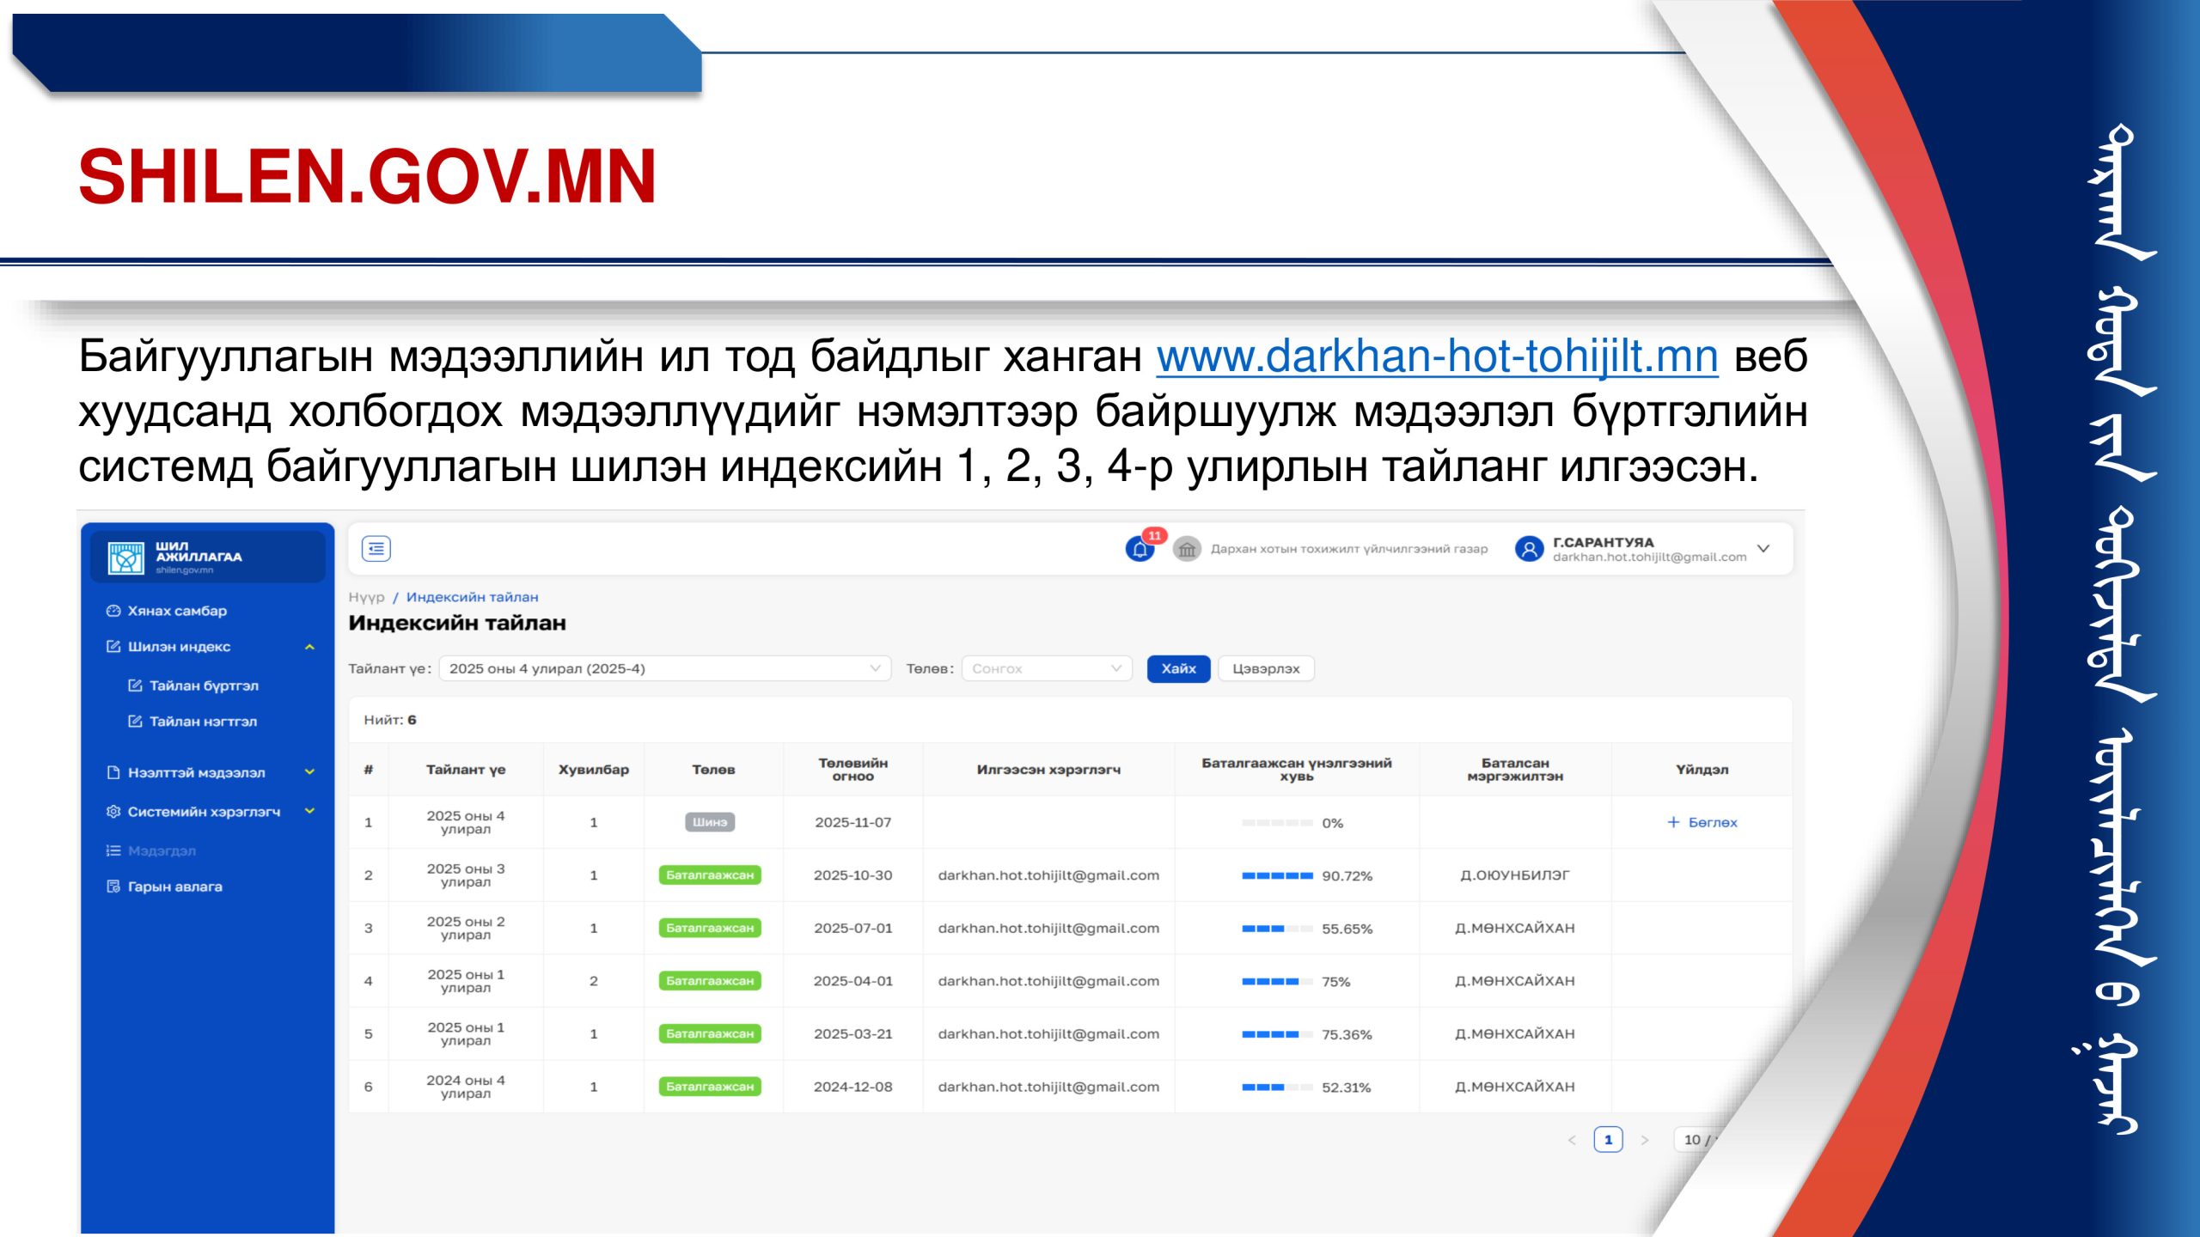Image resolution: width=2200 pixels, height=1237 pixels.
Task: Open Гарын авлага manual item
Action: click(x=174, y=887)
